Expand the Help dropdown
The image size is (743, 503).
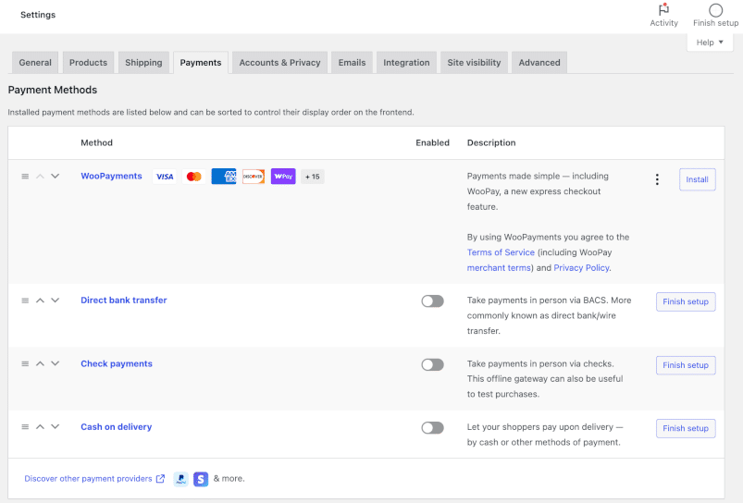[710, 43]
